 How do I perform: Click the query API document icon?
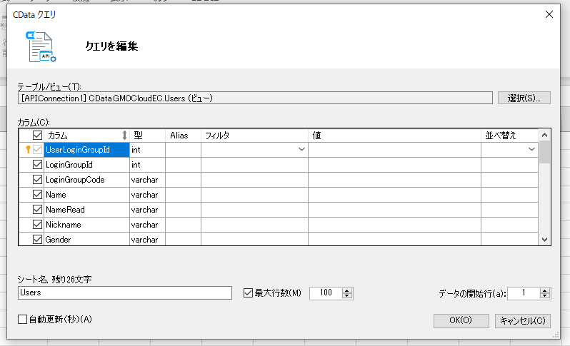pyautogui.click(x=41, y=47)
